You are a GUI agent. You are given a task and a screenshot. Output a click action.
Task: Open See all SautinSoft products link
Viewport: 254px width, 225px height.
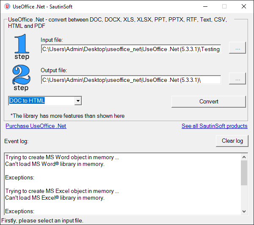(214, 126)
